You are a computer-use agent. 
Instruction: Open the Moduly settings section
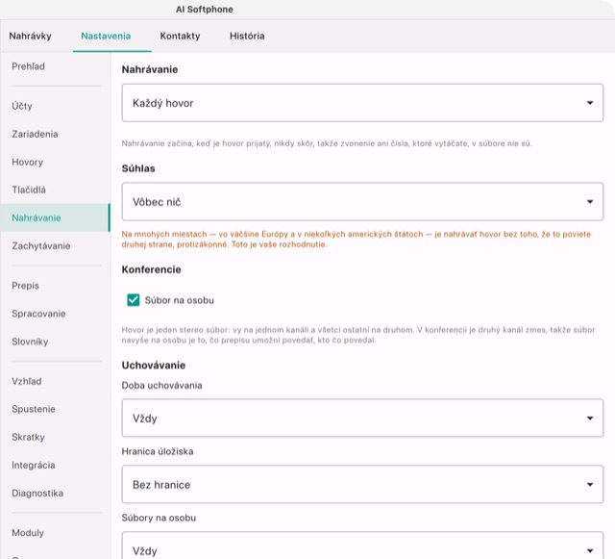point(55,533)
